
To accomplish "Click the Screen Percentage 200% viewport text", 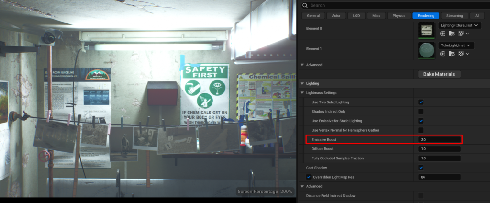I will (265, 192).
